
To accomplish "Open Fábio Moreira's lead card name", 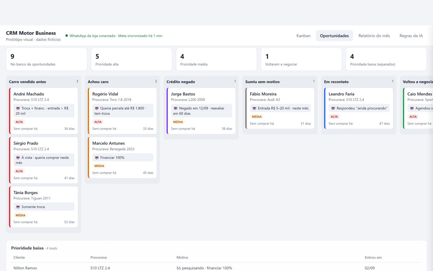I will point(263,94).
